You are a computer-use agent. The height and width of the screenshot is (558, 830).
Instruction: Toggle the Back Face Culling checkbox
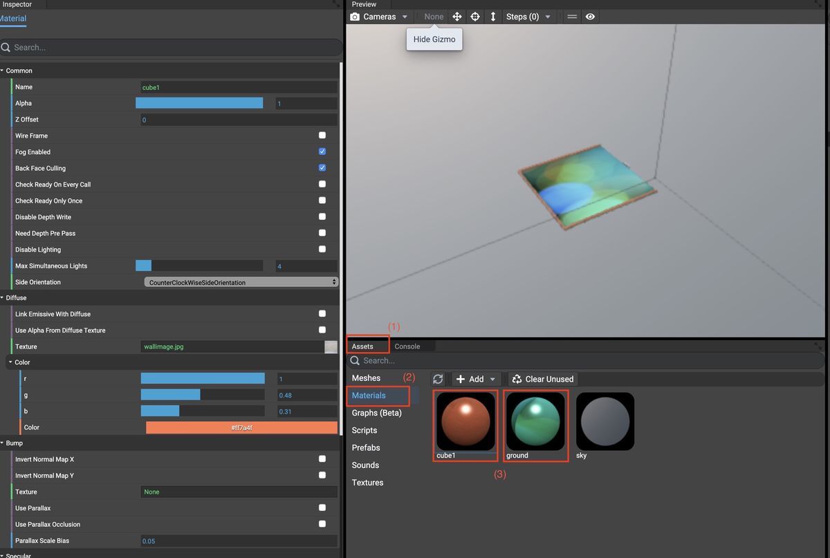[x=321, y=167]
